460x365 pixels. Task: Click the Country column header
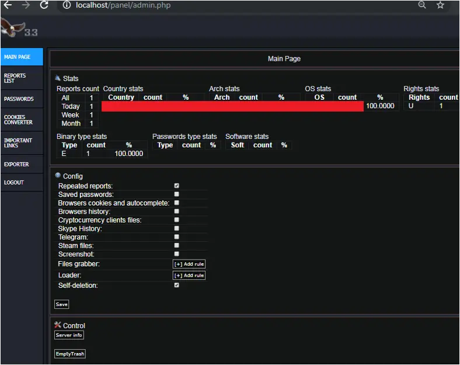click(x=121, y=98)
